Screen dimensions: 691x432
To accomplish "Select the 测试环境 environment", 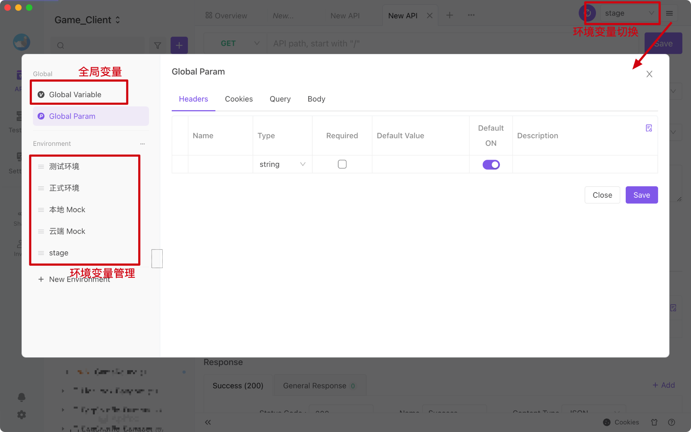I will click(x=64, y=166).
